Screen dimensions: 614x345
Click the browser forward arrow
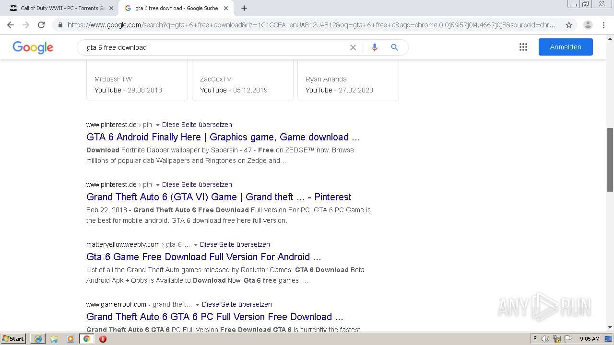click(x=26, y=25)
